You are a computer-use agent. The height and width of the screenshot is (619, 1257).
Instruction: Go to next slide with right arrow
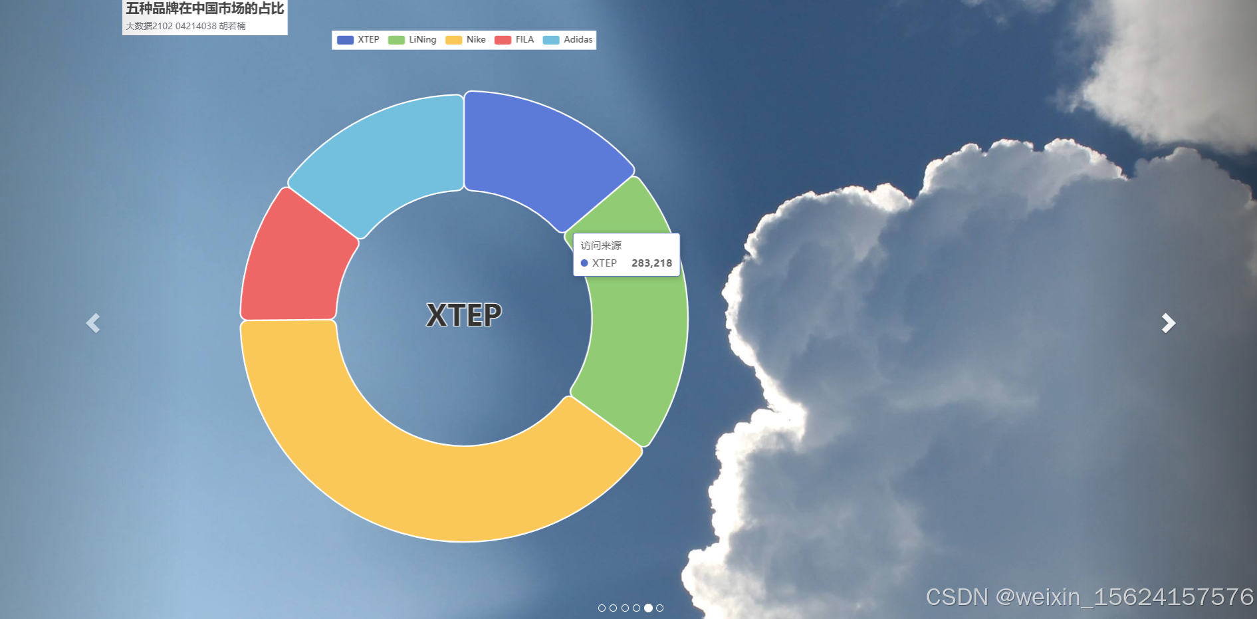(x=1168, y=323)
